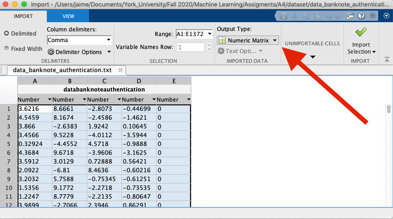
Task: Click the Undo arrow icon
Action: click(328, 16)
